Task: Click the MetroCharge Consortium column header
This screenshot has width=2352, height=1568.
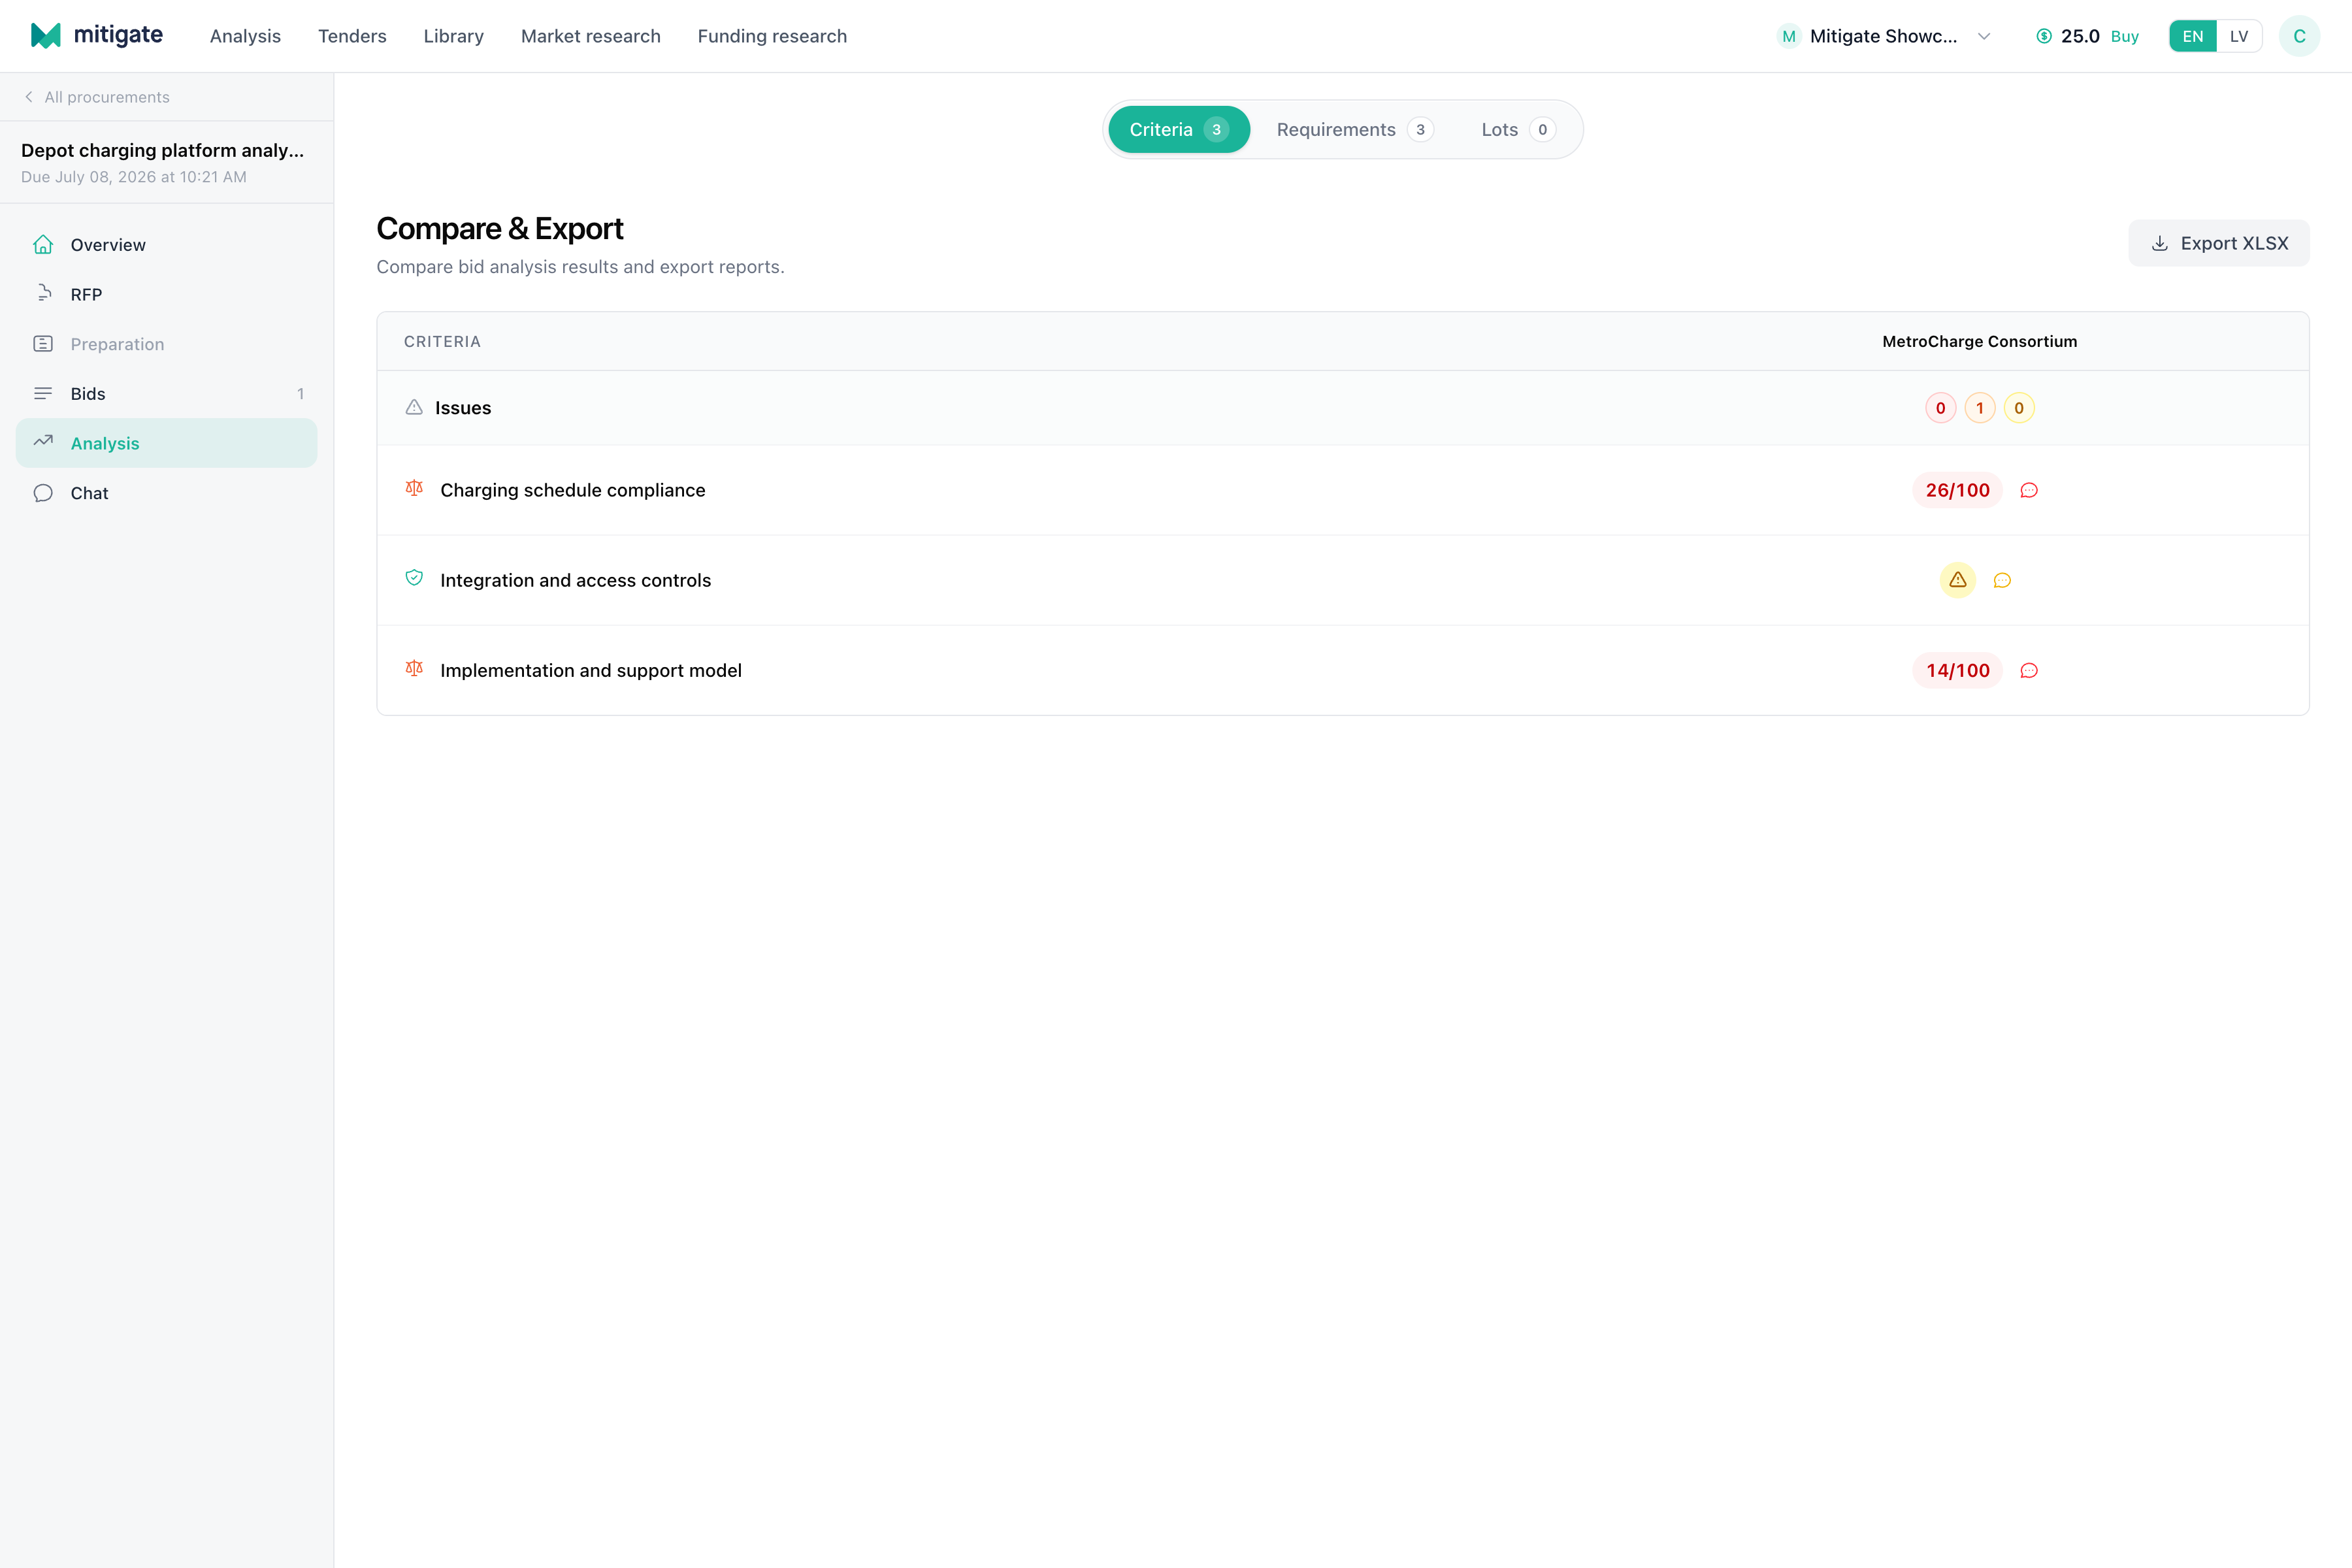Action: click(x=1979, y=341)
